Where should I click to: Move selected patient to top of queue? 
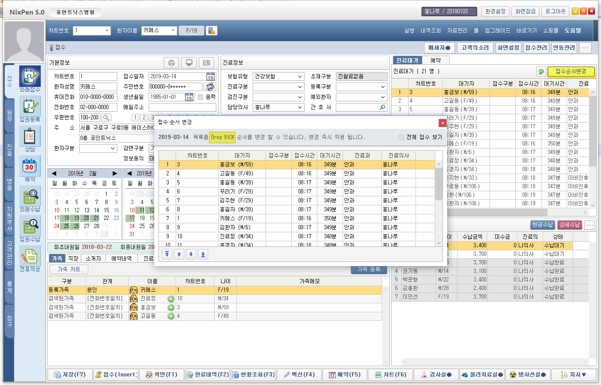pos(167,254)
